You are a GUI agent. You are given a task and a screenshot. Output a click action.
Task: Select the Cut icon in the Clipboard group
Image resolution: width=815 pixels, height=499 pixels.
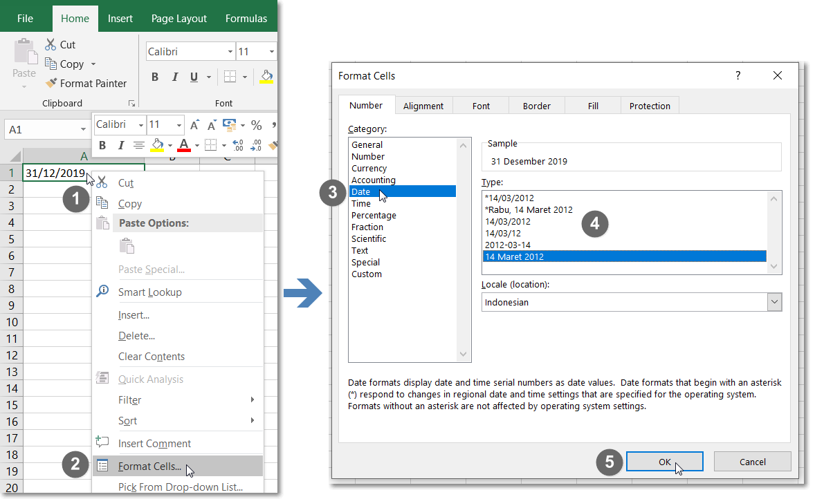pyautogui.click(x=50, y=44)
